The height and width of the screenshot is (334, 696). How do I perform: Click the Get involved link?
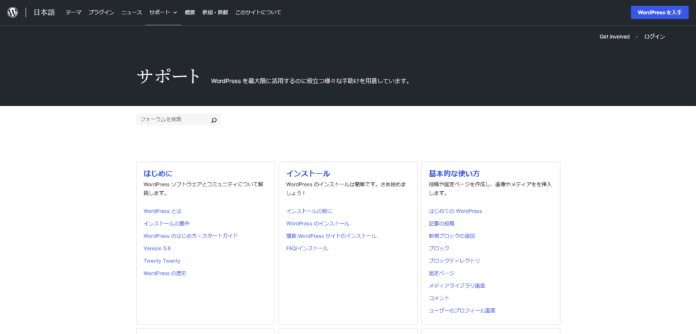[x=614, y=37]
